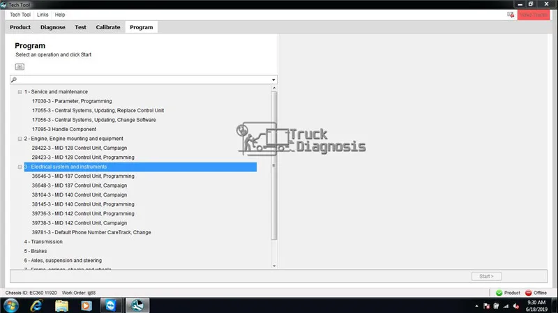Screen dimensions: 558x313
Task: Open the Help menu
Action: point(60,15)
